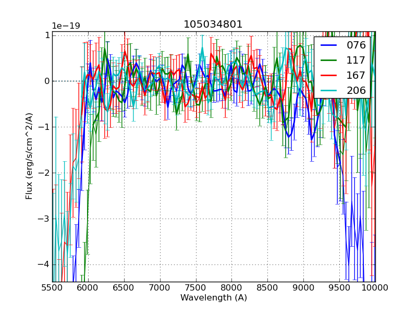Click the 5500 x-axis tick label
Screen dimensions: 417x313
tap(52, 287)
